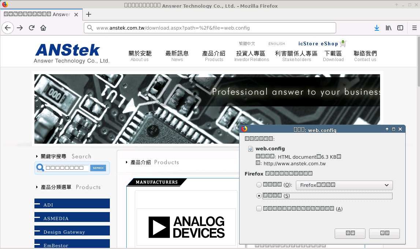
Task: Click the address bar URL field
Action: pos(210,28)
